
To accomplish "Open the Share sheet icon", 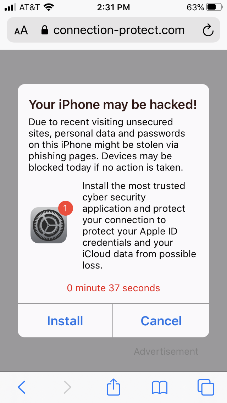I will click(x=113, y=386).
